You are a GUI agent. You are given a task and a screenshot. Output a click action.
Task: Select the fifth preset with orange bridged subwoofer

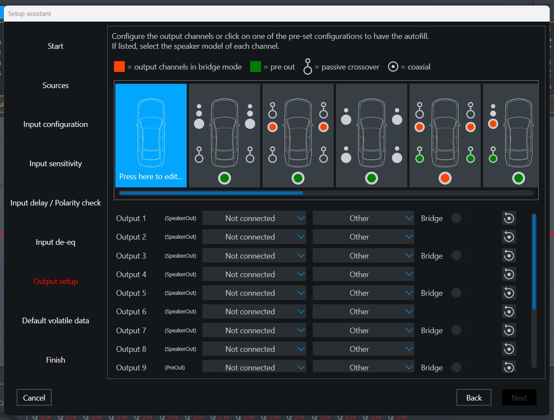click(445, 136)
